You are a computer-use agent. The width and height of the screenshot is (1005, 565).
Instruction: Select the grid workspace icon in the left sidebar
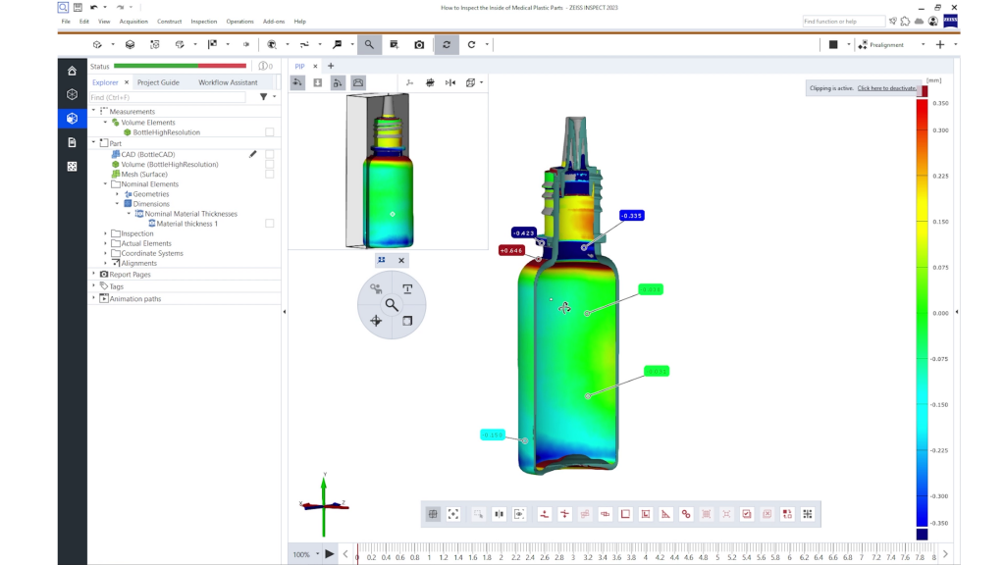pos(72,167)
